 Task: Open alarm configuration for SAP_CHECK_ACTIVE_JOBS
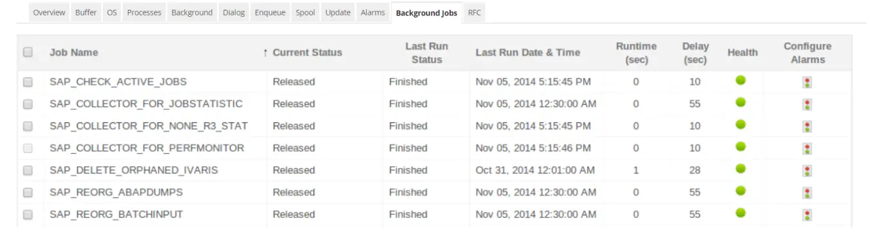tap(808, 82)
